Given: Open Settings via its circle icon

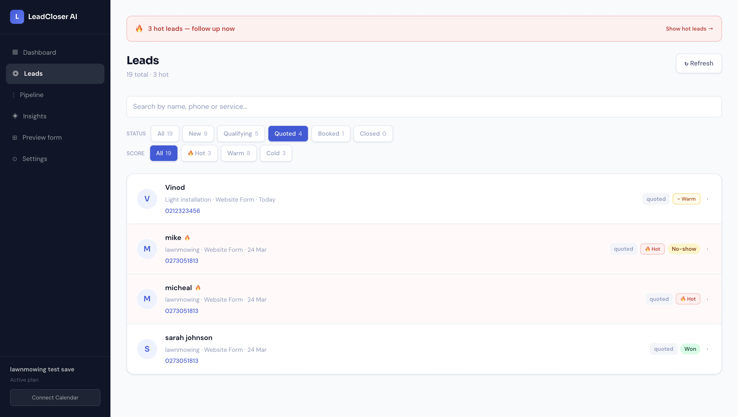Looking at the screenshot, I should click(15, 159).
